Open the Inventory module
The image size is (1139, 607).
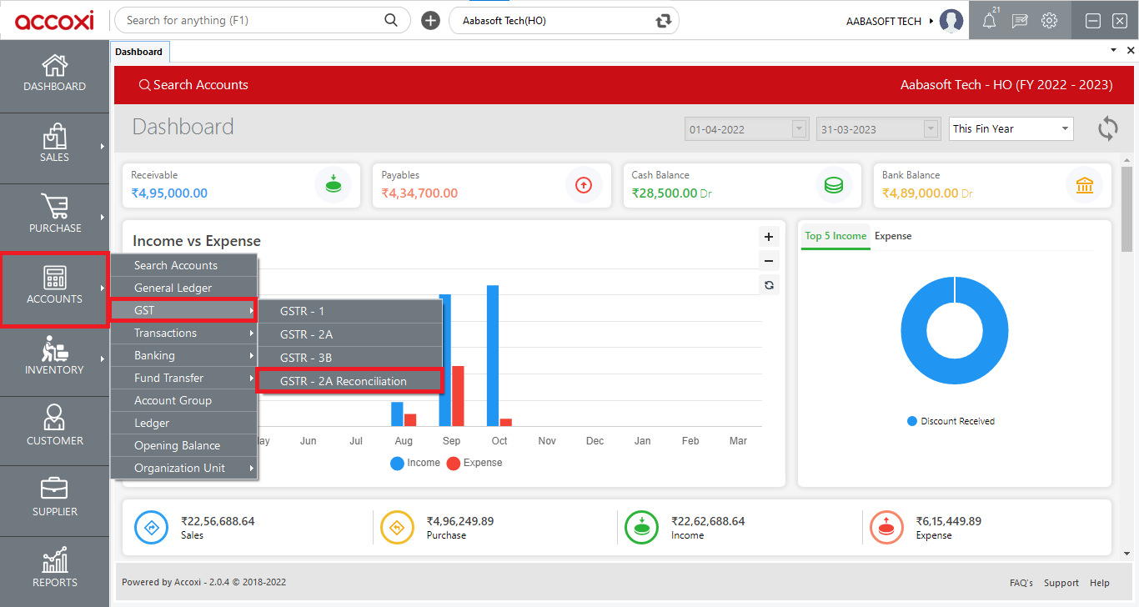54,357
